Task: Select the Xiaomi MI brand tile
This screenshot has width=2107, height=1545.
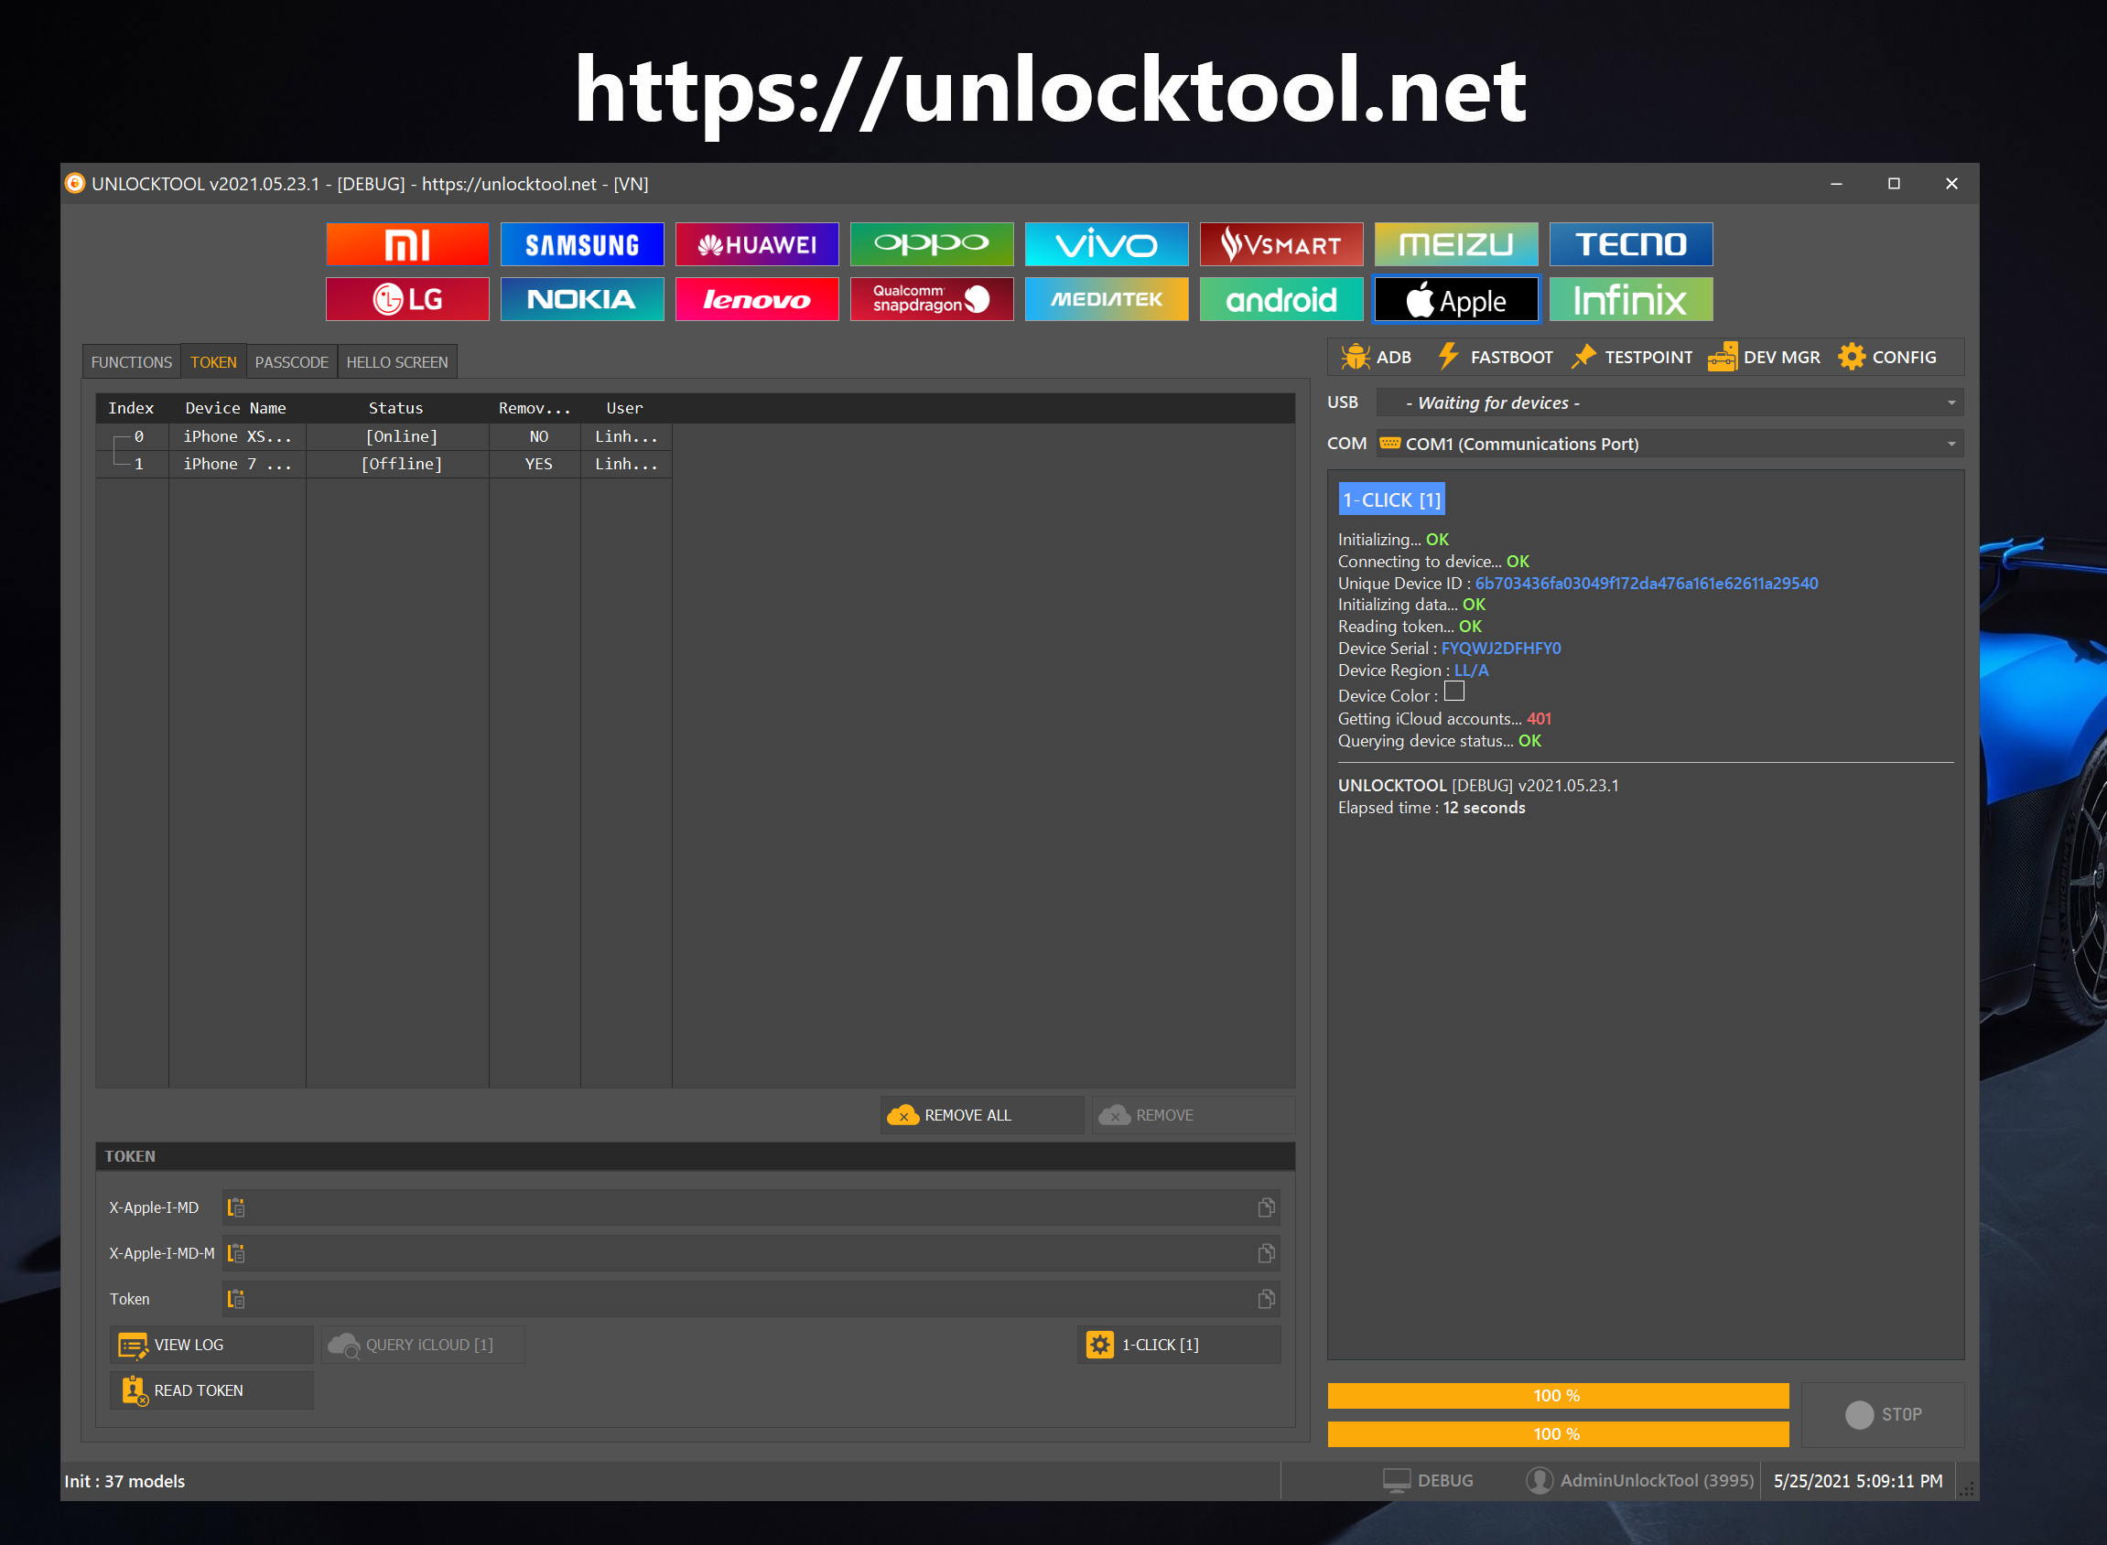Action: (407, 244)
